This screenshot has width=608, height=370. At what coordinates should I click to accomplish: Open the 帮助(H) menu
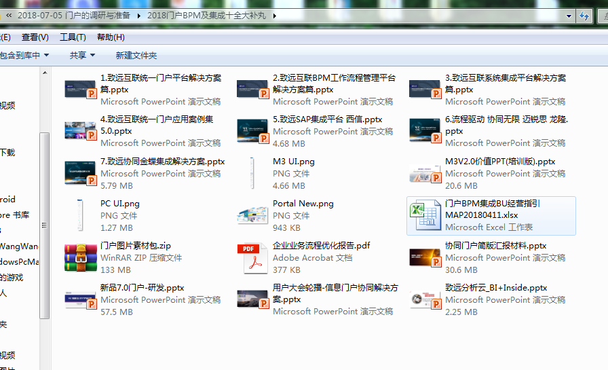pyautogui.click(x=111, y=37)
